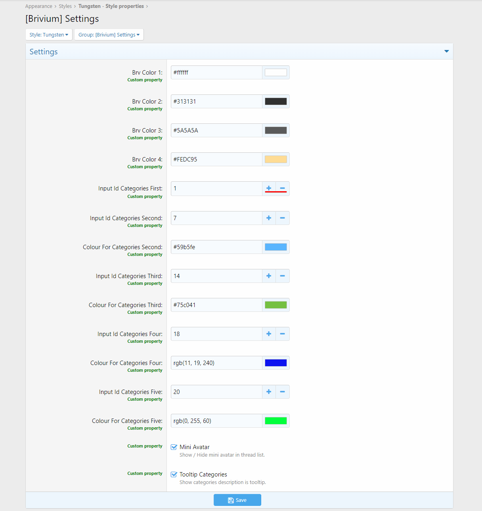
Task: Open Colour For Categories Third swatch
Action: [x=276, y=305]
